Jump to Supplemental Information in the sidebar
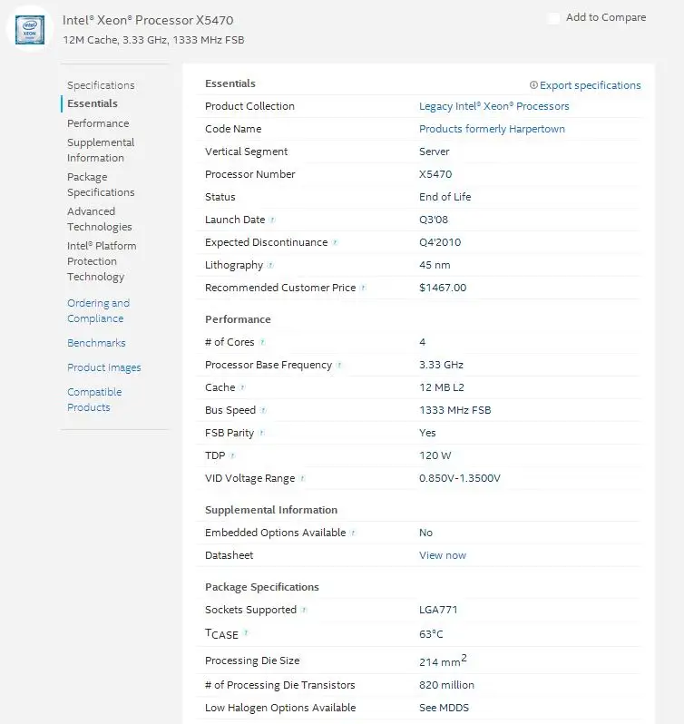The width and height of the screenshot is (684, 724). click(x=101, y=150)
